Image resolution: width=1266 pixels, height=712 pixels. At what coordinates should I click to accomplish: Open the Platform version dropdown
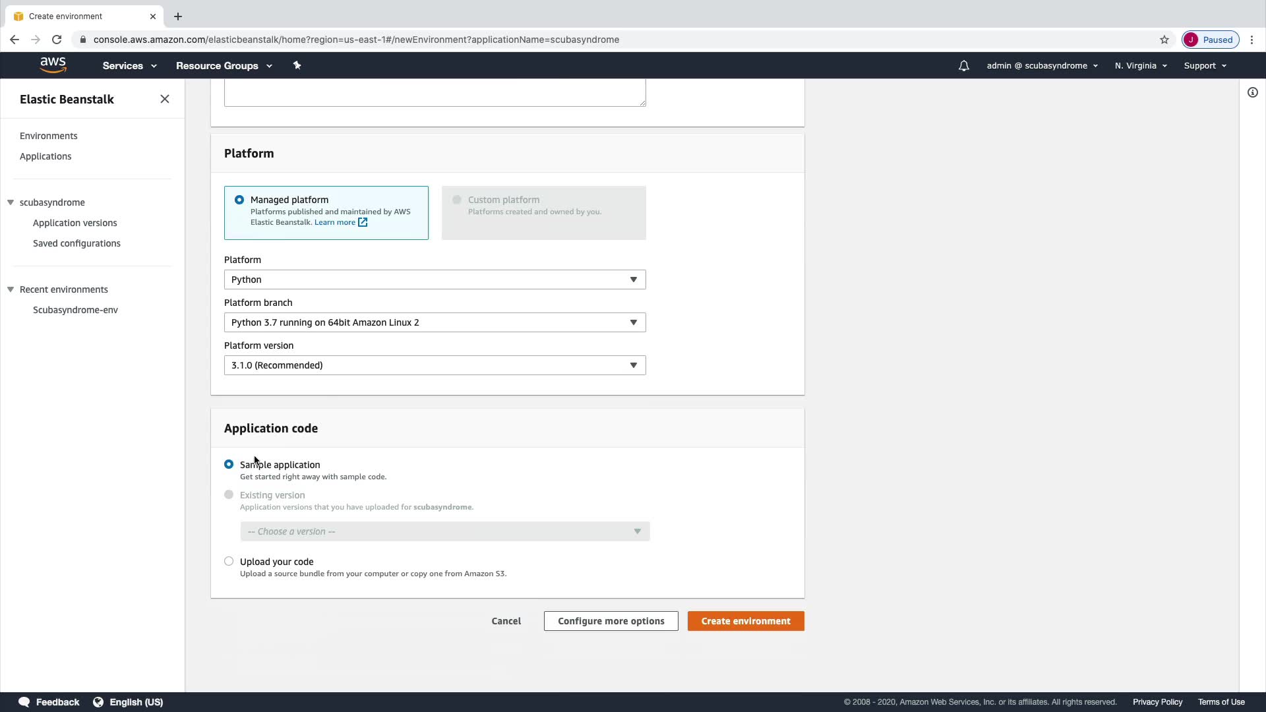(x=435, y=365)
